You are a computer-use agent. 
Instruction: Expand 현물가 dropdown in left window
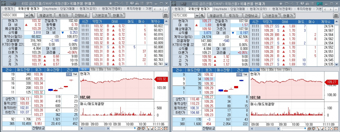(117, 15)
